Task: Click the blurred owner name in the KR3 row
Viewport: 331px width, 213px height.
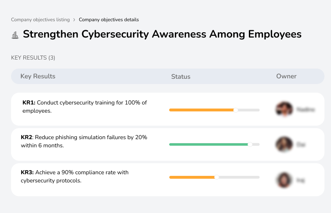Action: pyautogui.click(x=301, y=180)
